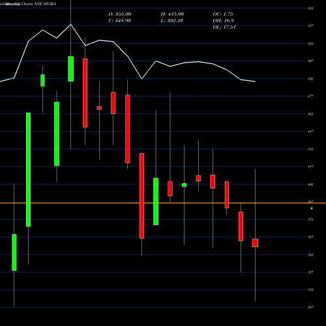Click the 417 price axis label

(310, 166)
